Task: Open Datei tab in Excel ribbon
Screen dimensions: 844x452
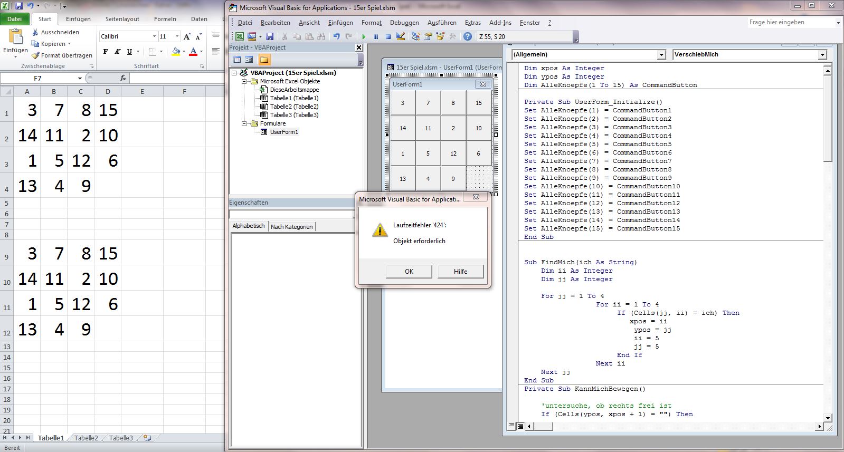Action: click(15, 19)
